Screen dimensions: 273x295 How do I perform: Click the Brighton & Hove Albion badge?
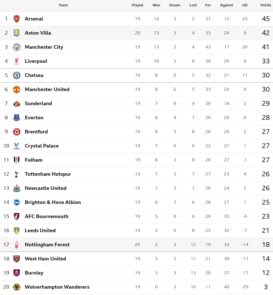point(17,202)
